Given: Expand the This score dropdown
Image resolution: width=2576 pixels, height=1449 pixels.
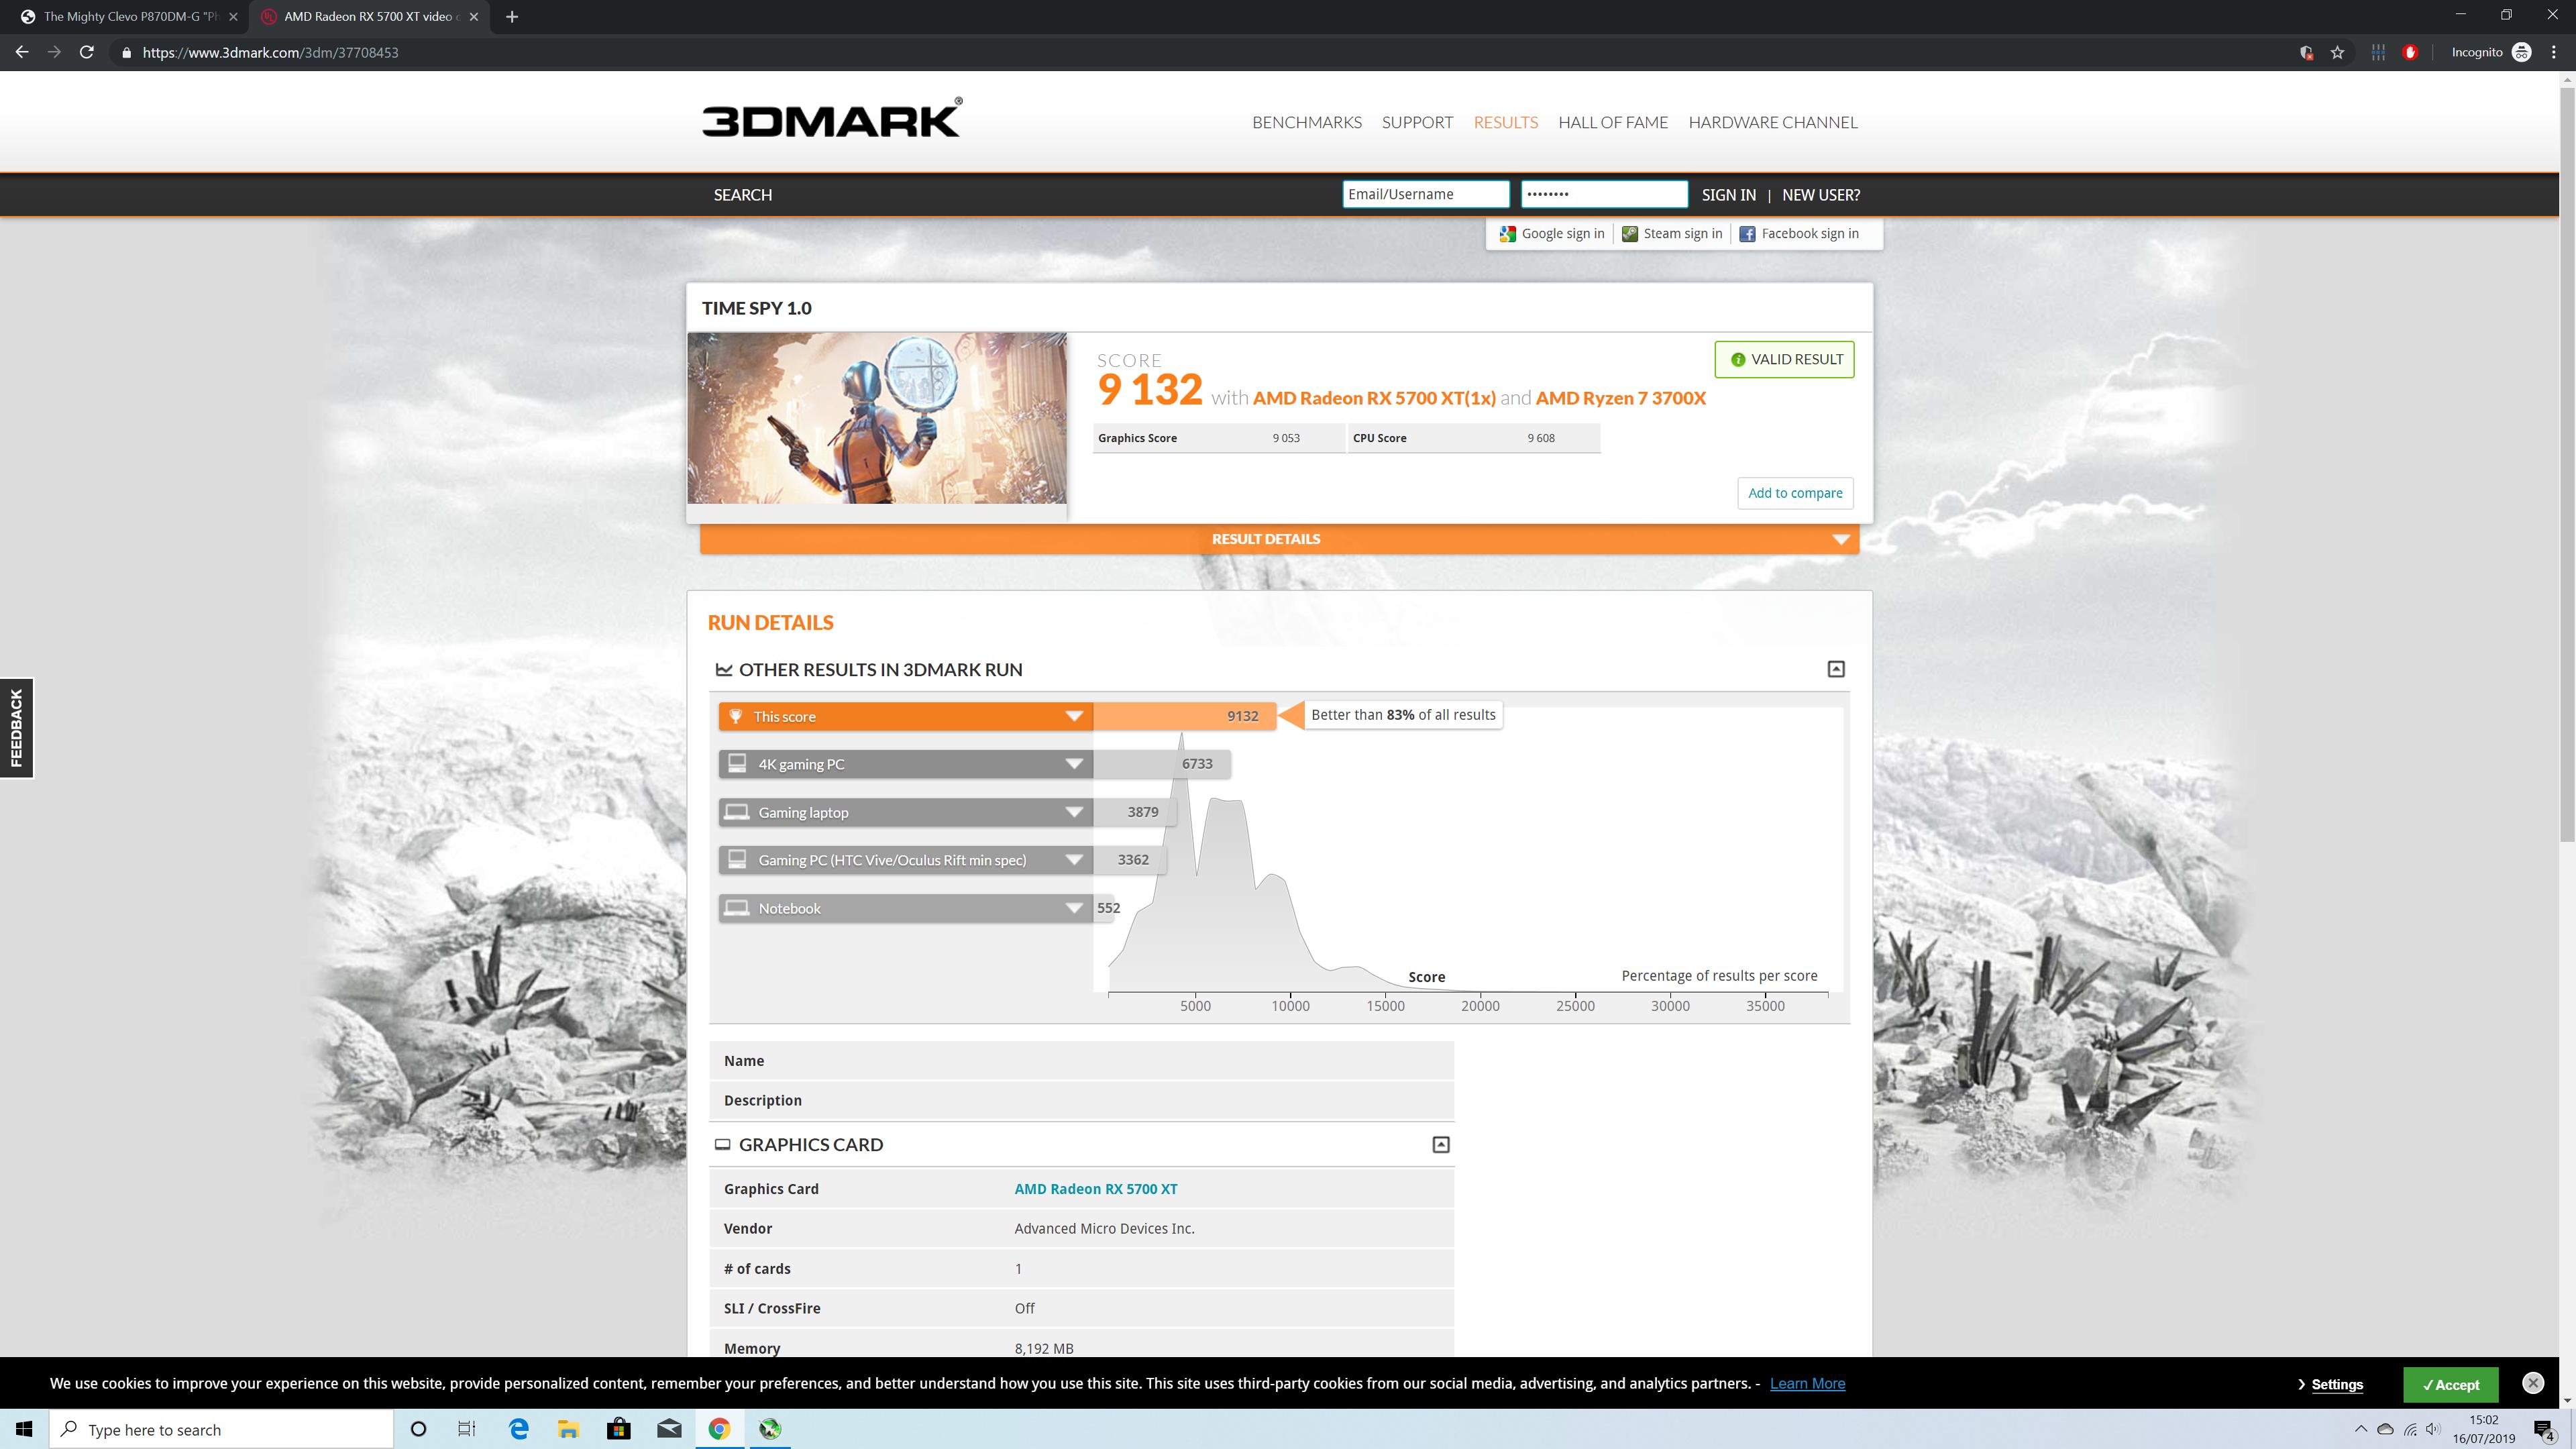Looking at the screenshot, I should 1074,716.
